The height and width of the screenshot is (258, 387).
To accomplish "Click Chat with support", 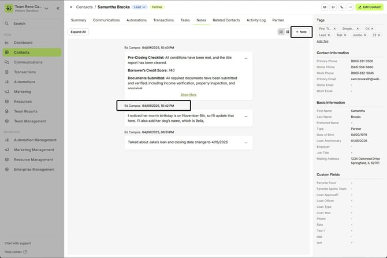I will [x=18, y=243].
